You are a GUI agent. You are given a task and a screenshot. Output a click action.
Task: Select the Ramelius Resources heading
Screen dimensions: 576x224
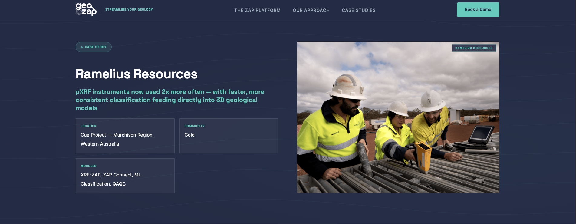click(137, 74)
